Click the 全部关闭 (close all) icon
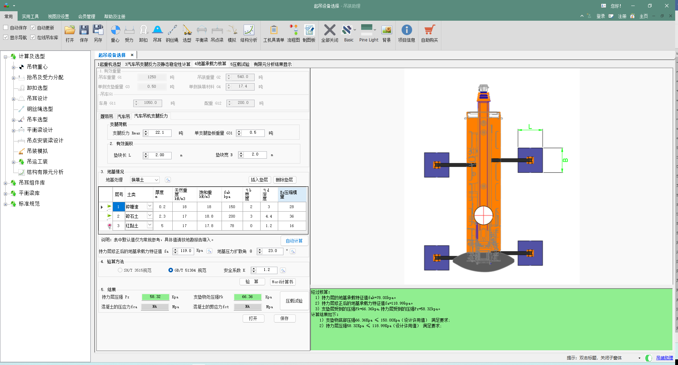Viewport: 678px width, 365px height. tap(330, 30)
